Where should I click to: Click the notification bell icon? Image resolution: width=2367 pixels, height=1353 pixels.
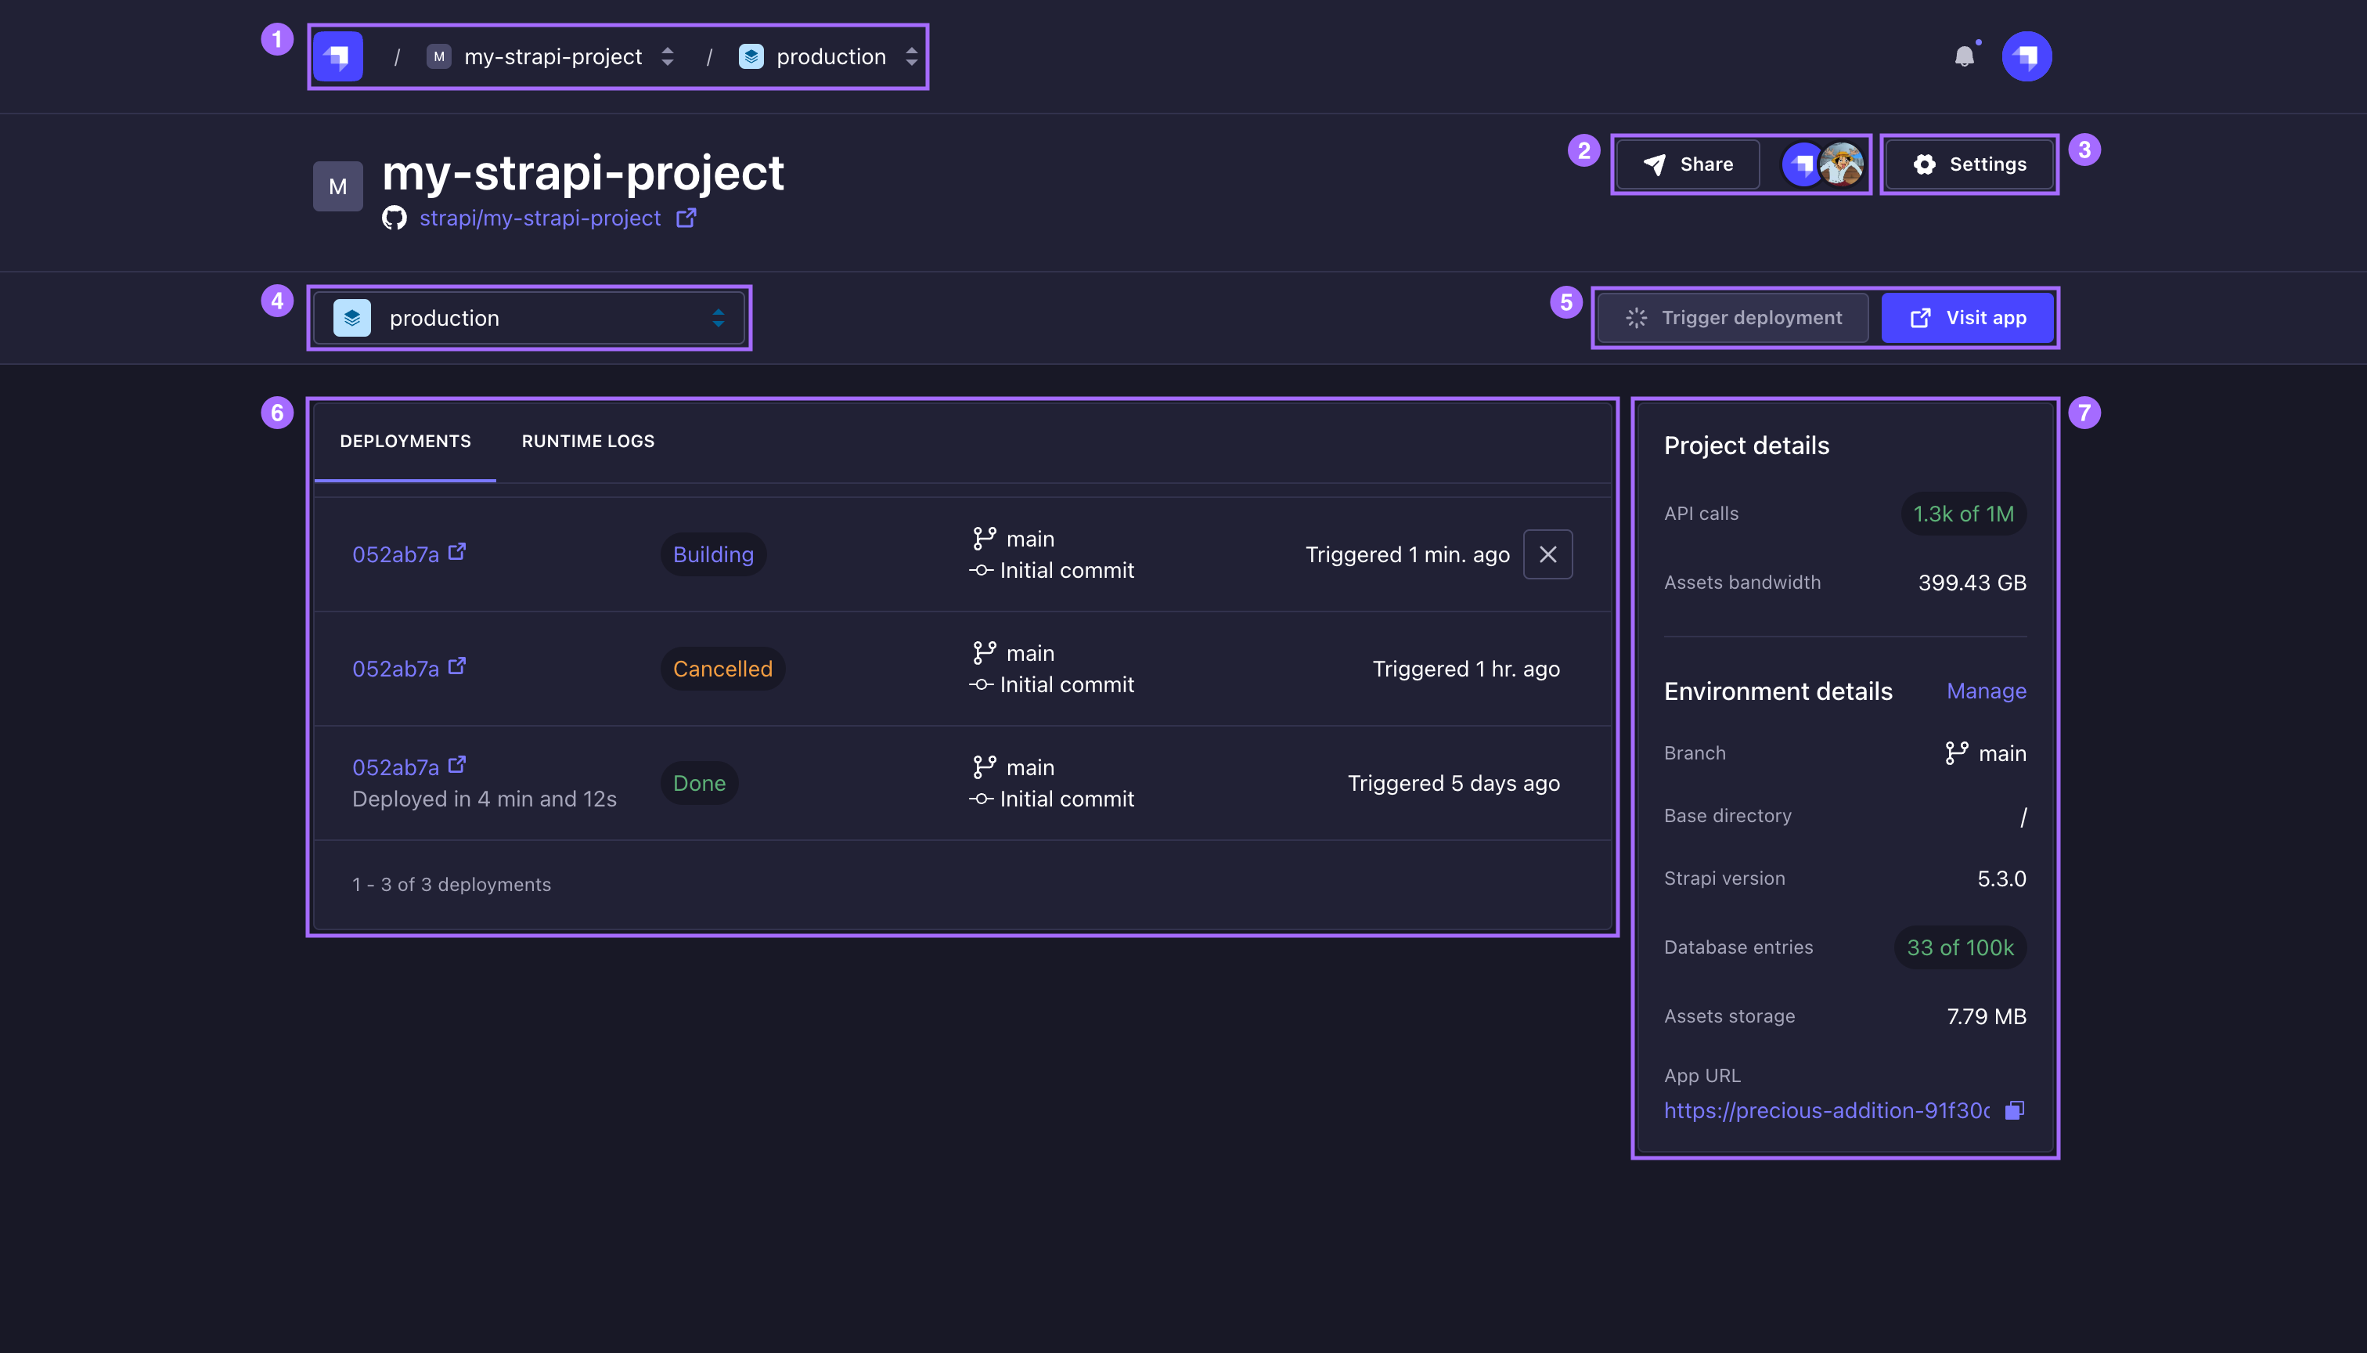tap(1964, 56)
